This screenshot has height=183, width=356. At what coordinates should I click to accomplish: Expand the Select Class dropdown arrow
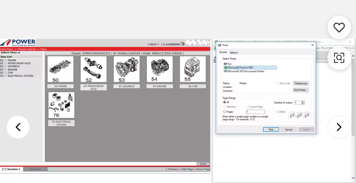pos(18,52)
